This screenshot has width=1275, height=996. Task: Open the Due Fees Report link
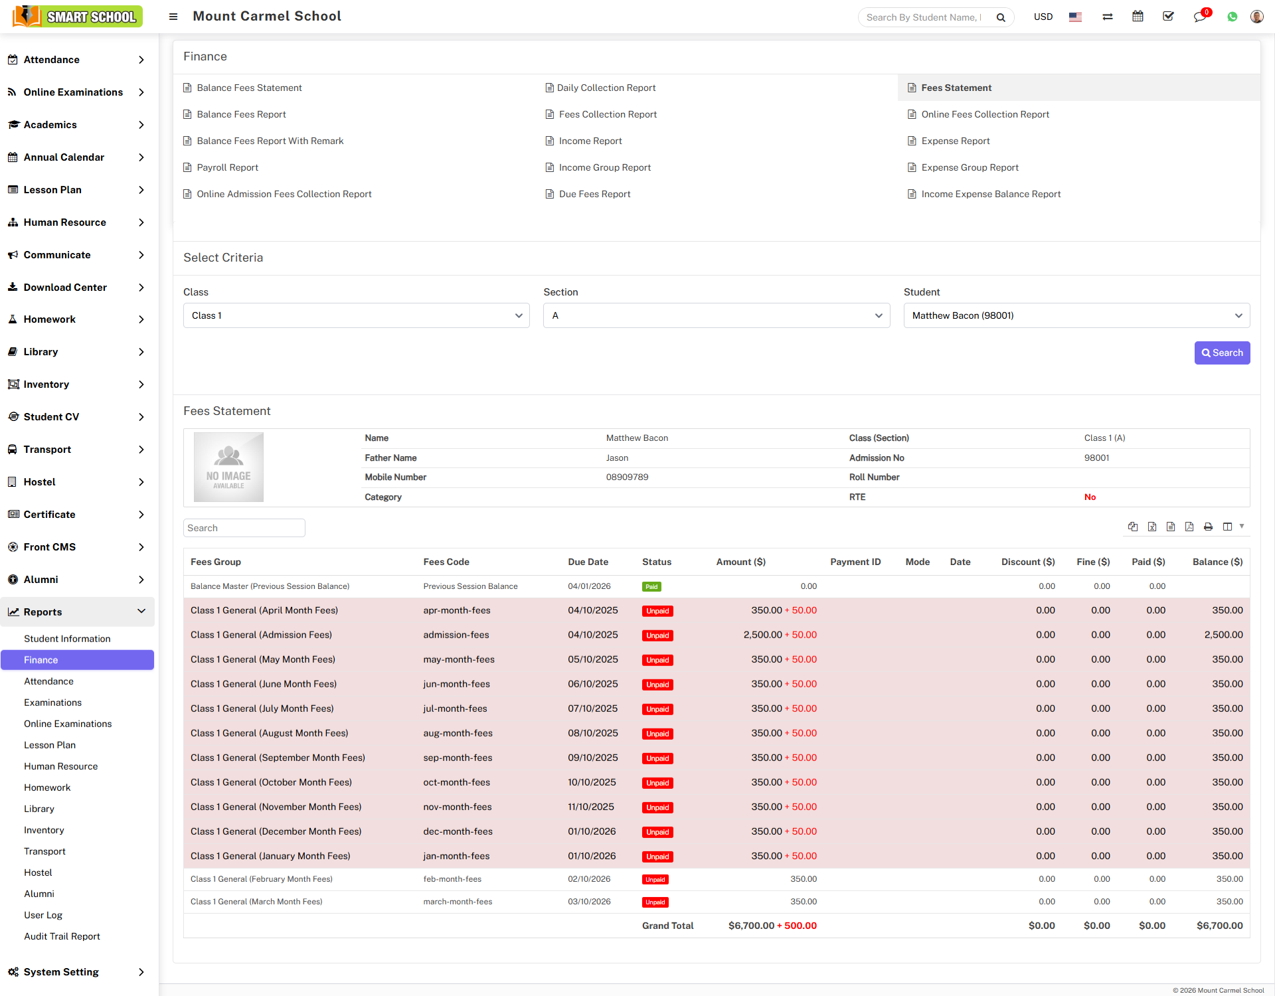coord(594,194)
